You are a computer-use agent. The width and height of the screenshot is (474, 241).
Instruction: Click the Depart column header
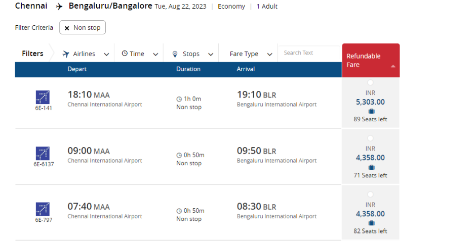[x=77, y=69]
